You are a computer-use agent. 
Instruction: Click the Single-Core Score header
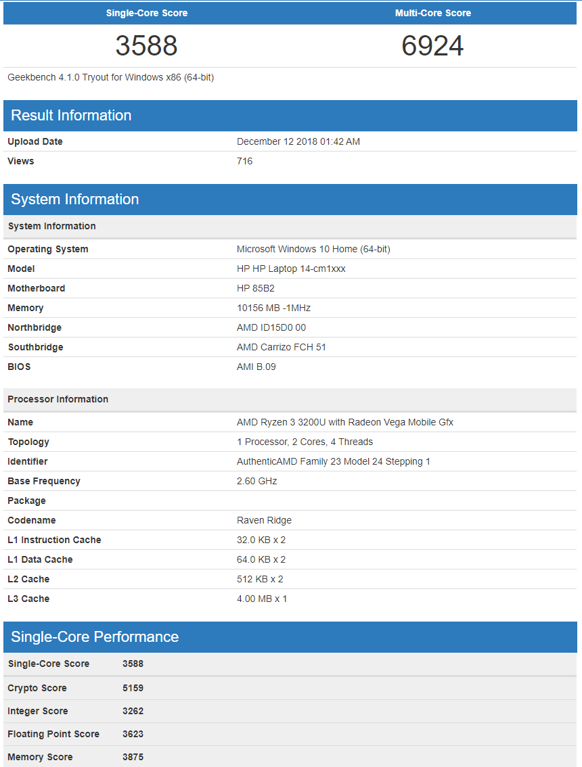point(147,13)
